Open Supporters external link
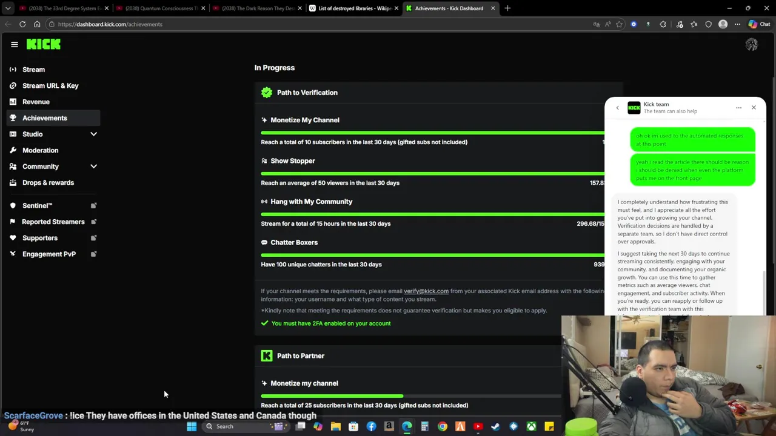776x436 pixels. coord(55,238)
